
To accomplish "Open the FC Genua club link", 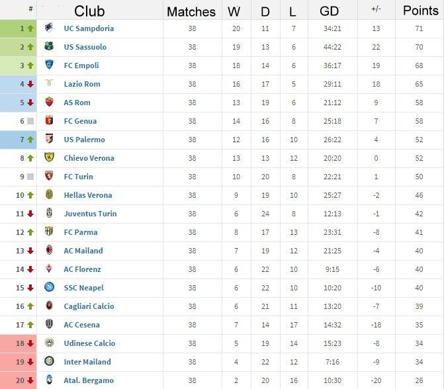I will 80,121.
